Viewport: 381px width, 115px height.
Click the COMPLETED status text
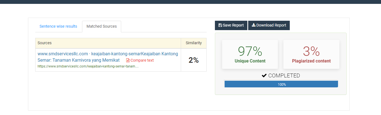(284, 75)
